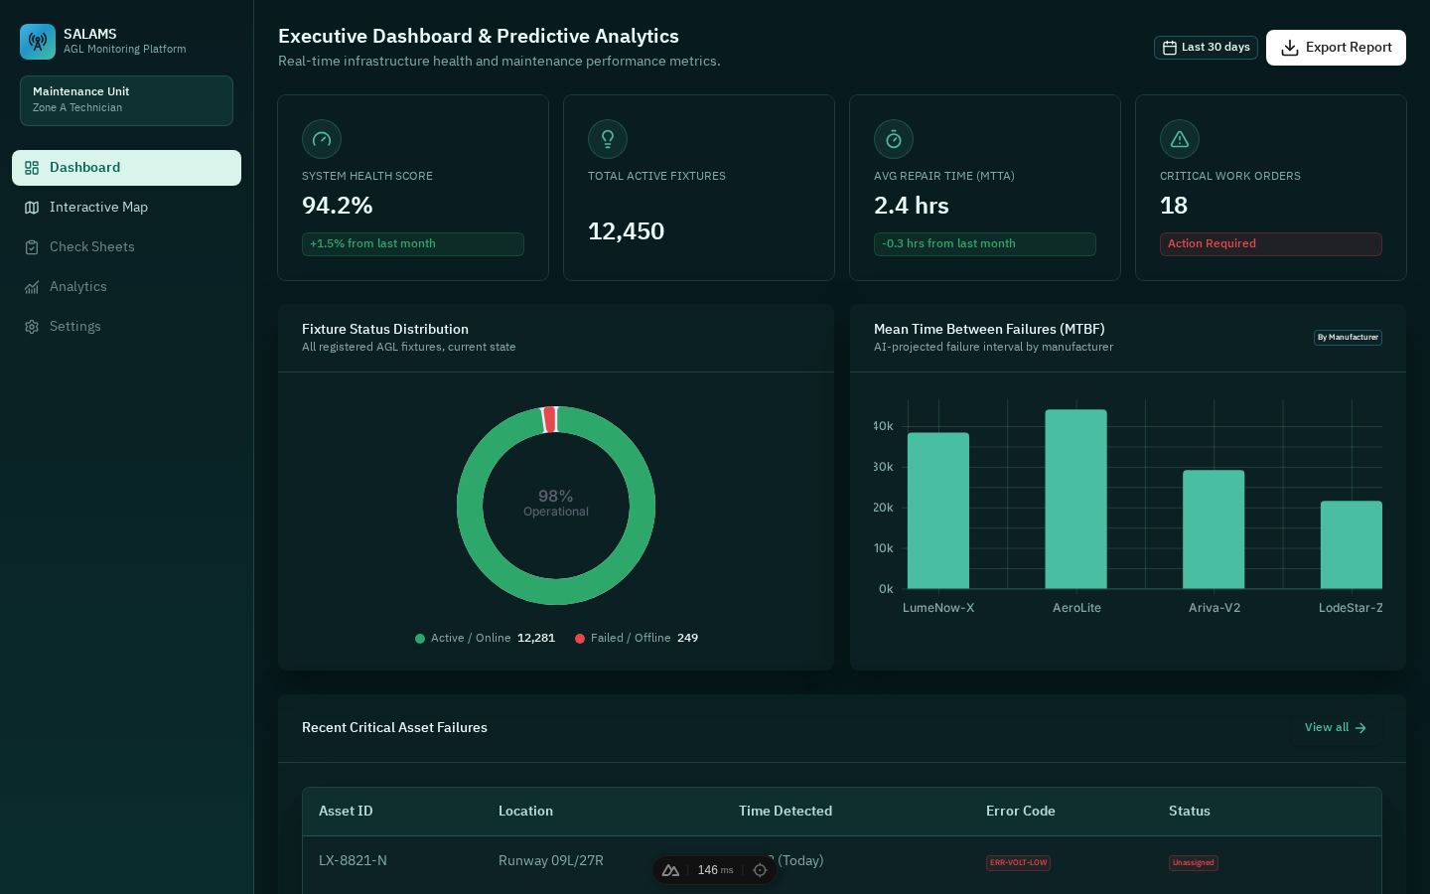Click the System Health Score gauge icon
Screen dimensions: 1430x894
(322, 139)
